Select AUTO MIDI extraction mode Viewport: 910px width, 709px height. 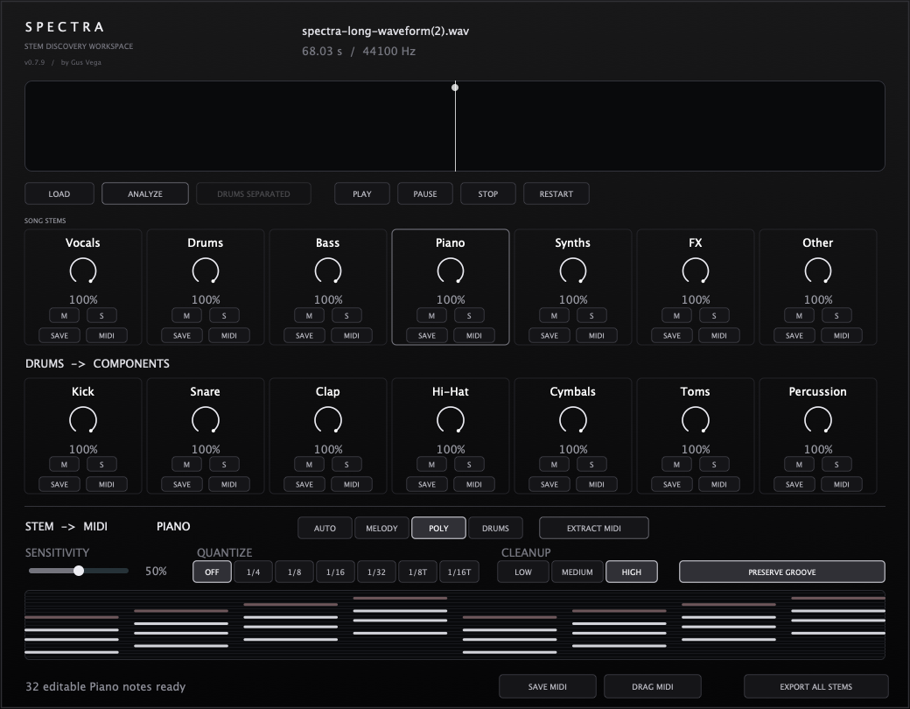point(325,528)
